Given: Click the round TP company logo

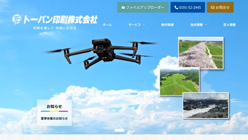Looking at the screenshot, I should 17,19.
